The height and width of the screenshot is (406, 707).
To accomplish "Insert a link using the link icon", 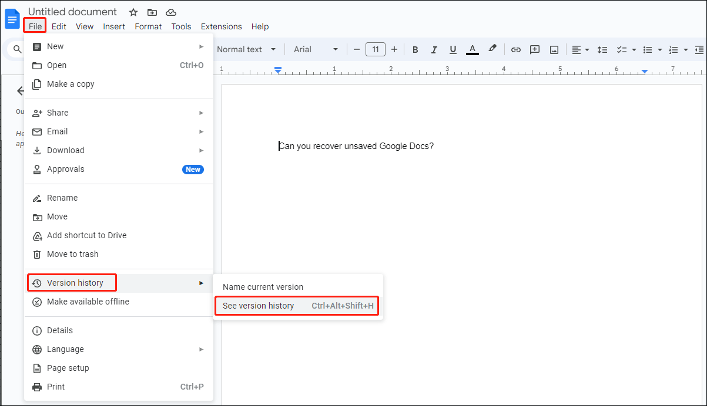I will click(x=515, y=49).
